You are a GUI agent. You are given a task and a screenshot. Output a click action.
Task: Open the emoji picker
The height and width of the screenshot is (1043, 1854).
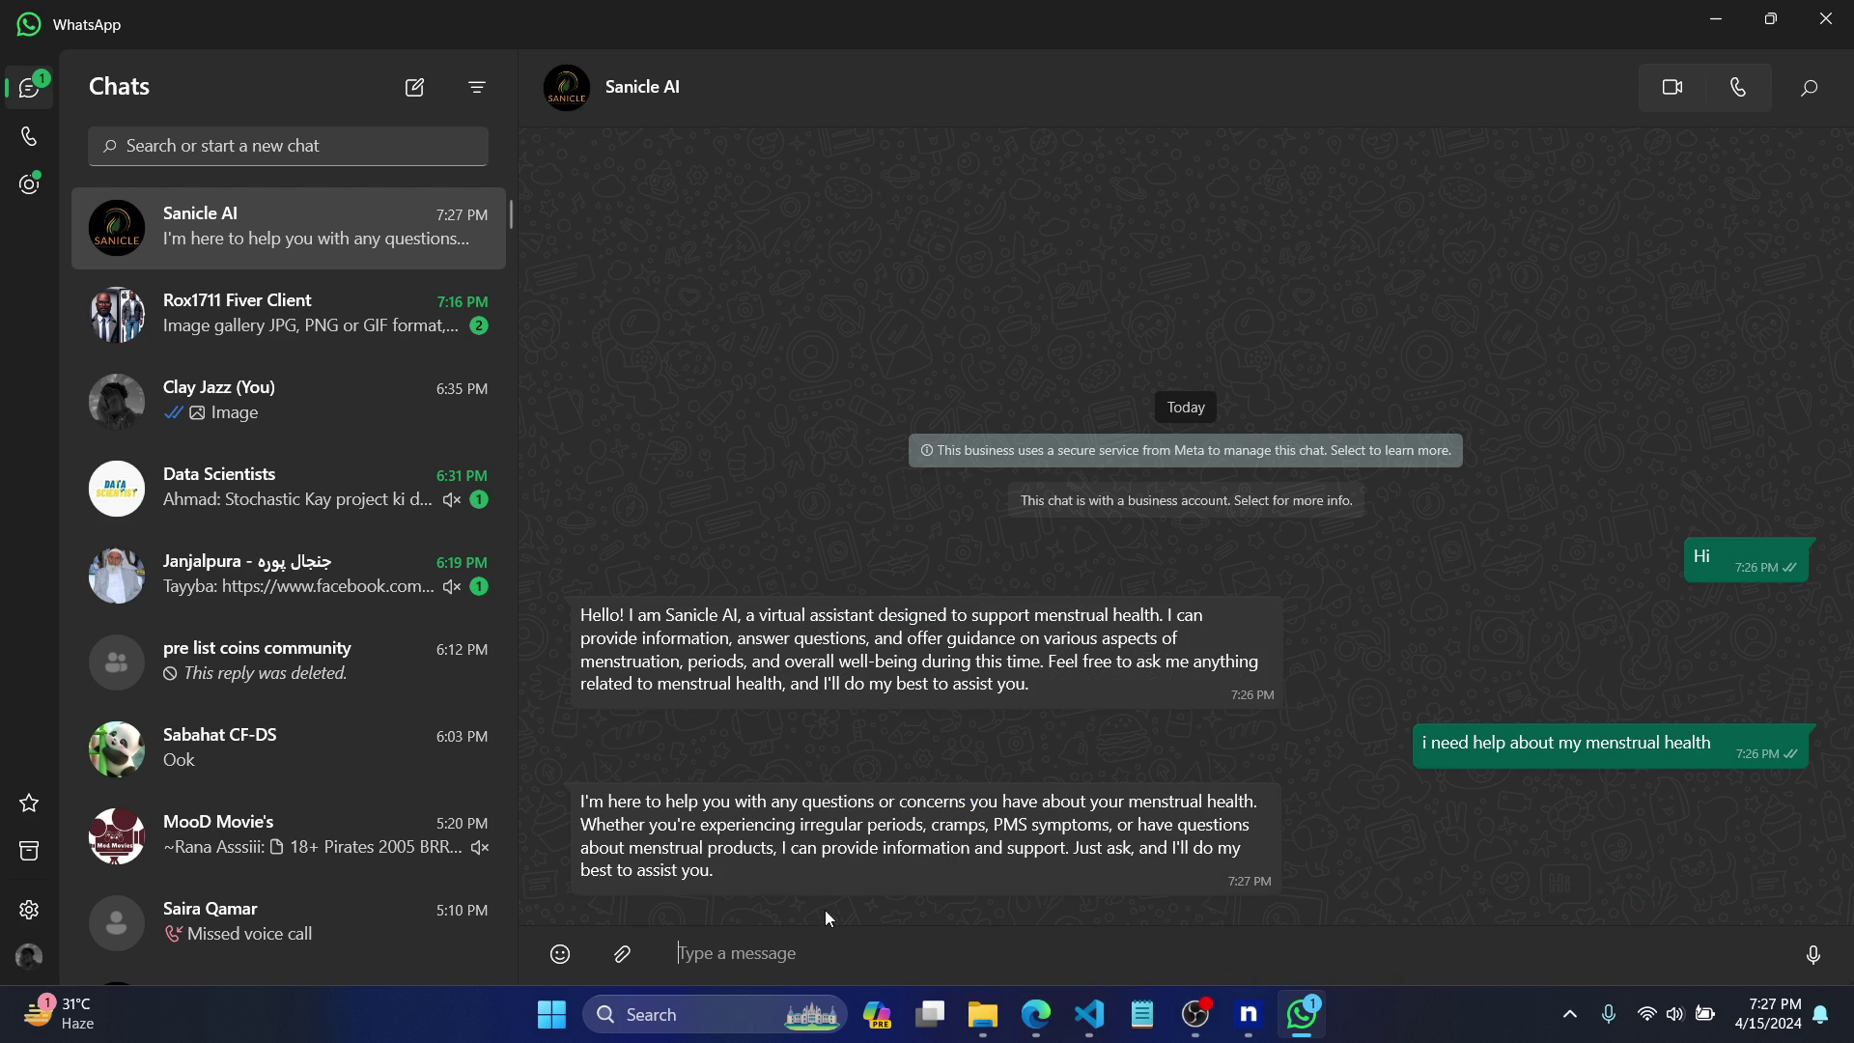tap(560, 954)
